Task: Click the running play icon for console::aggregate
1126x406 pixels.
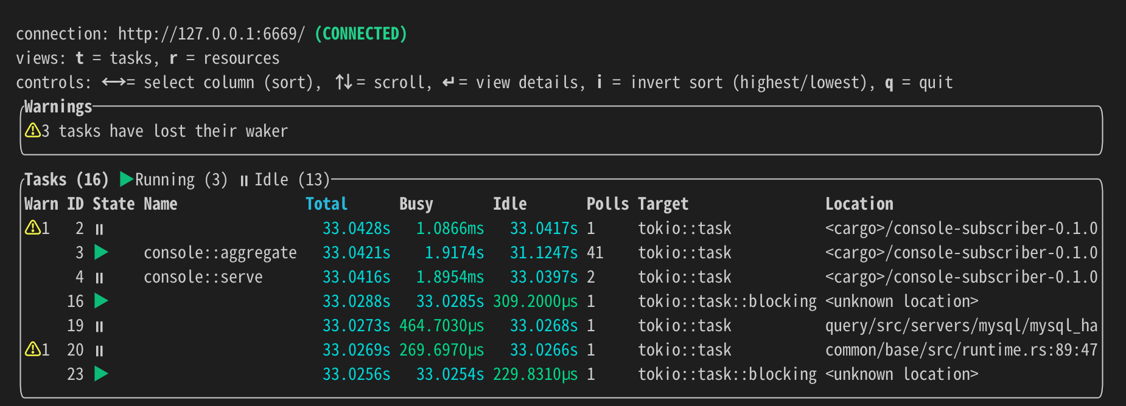Action: (101, 252)
